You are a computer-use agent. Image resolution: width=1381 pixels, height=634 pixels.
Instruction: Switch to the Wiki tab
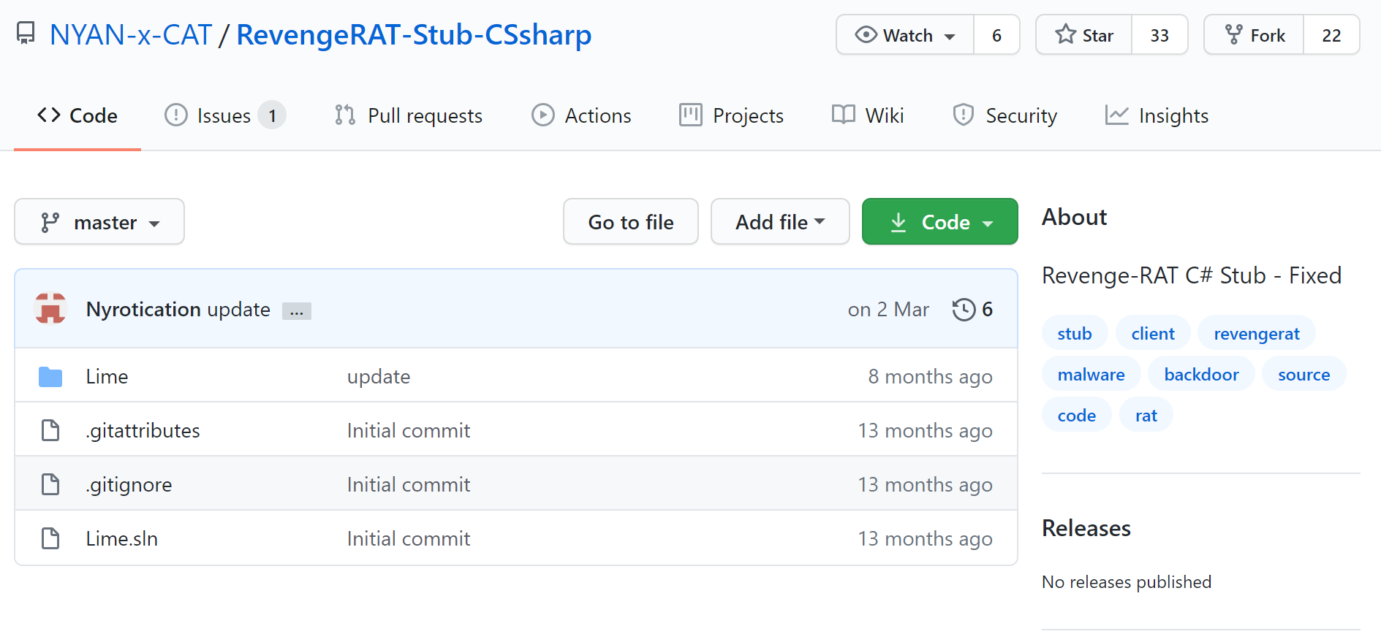coord(868,115)
